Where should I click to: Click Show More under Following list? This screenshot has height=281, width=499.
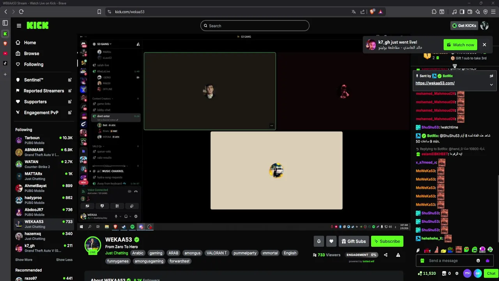tap(24, 260)
